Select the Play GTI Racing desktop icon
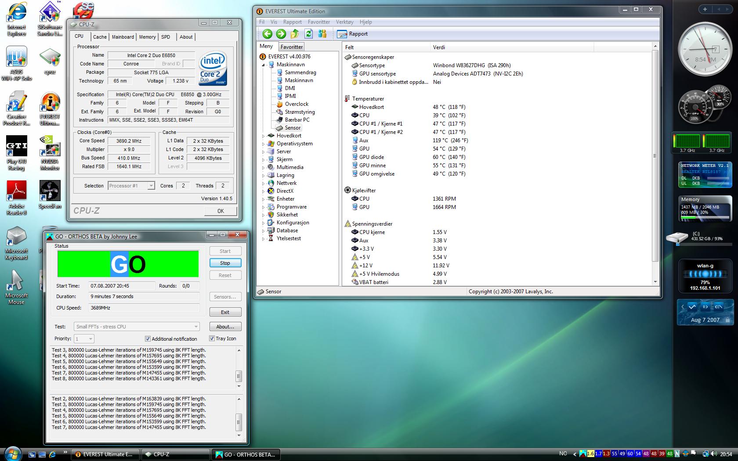The width and height of the screenshot is (738, 461). tap(16, 153)
